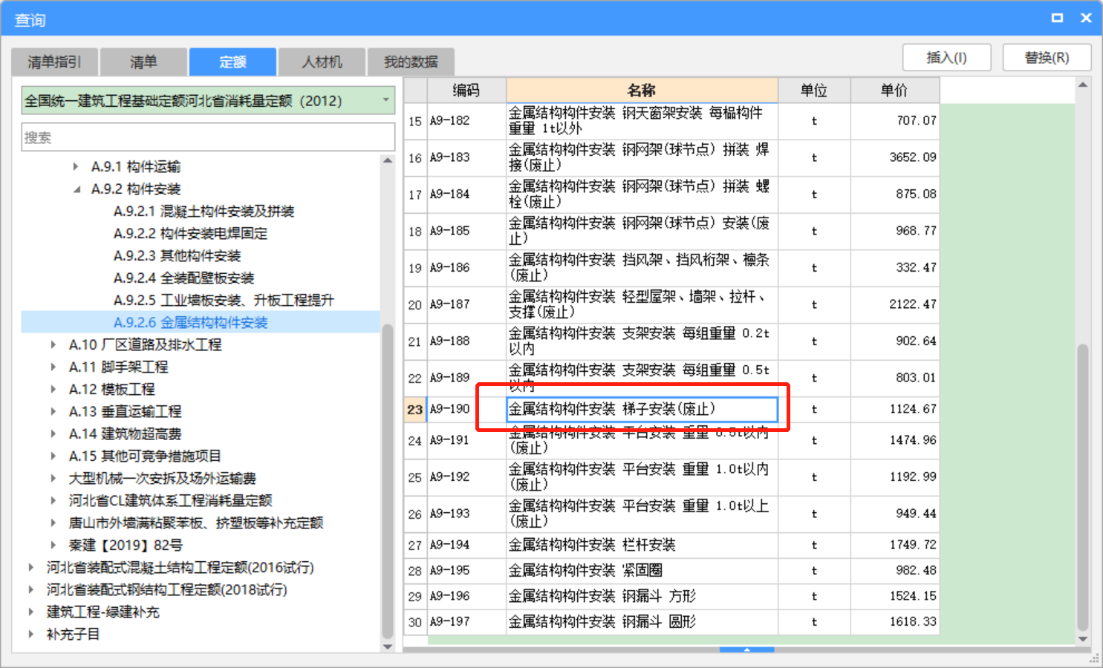
Task: Expand 河北省CL建筑体系工程消耗量定额 node
Action: [53, 501]
